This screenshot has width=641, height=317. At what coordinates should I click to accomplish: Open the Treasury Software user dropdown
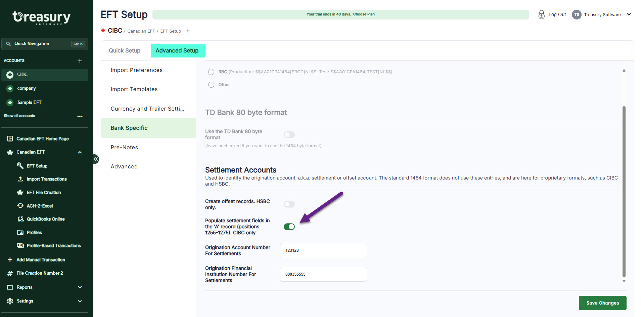click(629, 14)
